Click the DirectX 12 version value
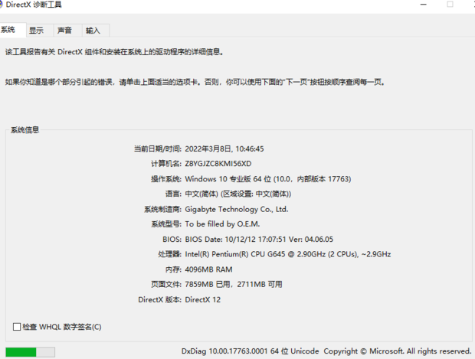The height and width of the screenshot is (359, 475). (203, 299)
